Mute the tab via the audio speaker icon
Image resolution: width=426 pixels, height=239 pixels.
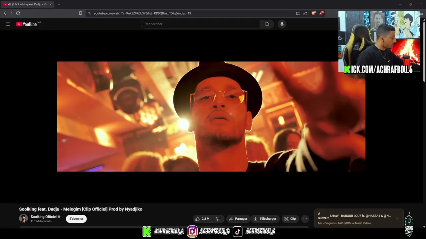point(9,4)
